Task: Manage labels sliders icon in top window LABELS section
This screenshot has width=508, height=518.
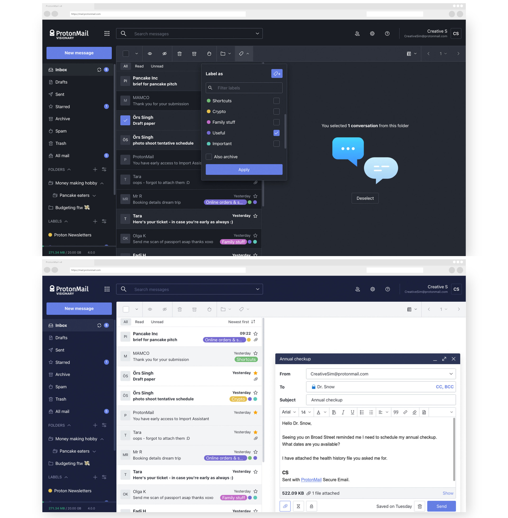Action: click(104, 221)
